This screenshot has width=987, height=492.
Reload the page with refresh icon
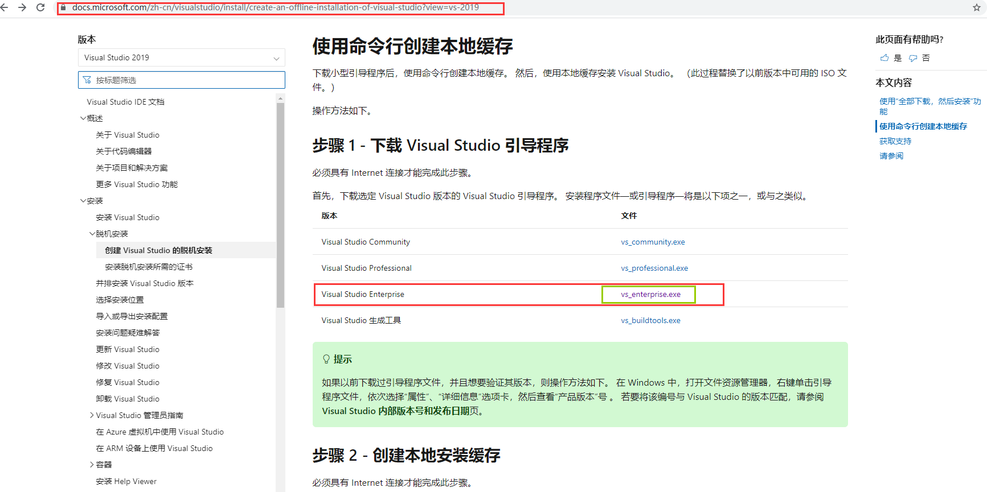40,7
